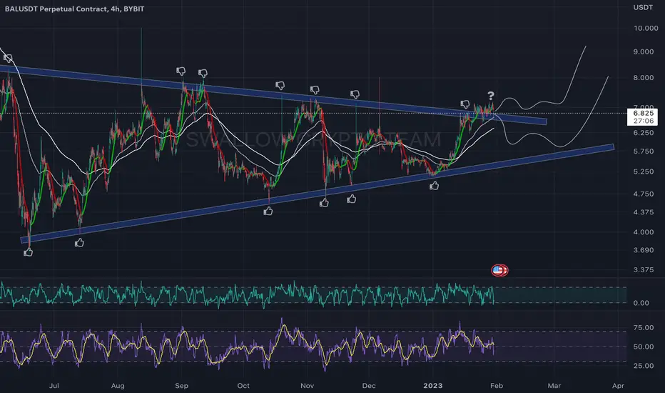
Task: Click the BALUSDT Perpetual Contract chart title
Action: [74, 9]
